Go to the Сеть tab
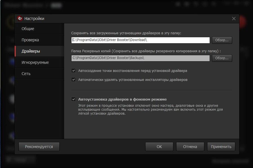 point(39,74)
